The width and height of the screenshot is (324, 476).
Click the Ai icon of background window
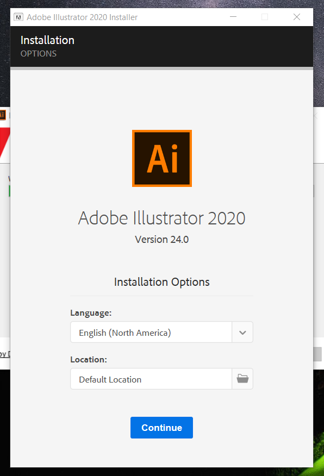[2, 115]
